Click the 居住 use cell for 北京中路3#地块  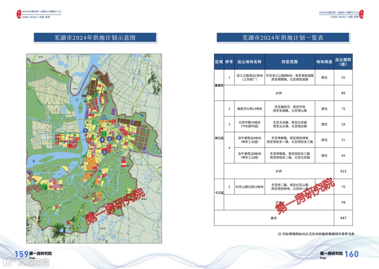324,125
